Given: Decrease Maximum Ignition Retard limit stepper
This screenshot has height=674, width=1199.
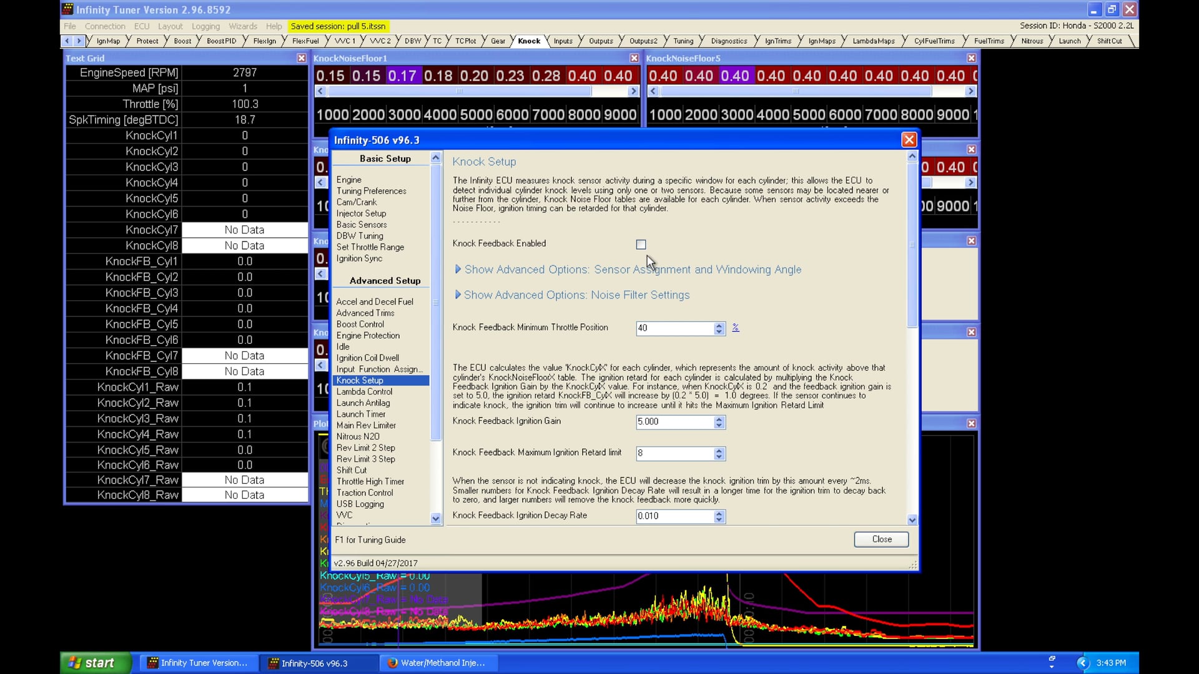Looking at the screenshot, I should [719, 457].
